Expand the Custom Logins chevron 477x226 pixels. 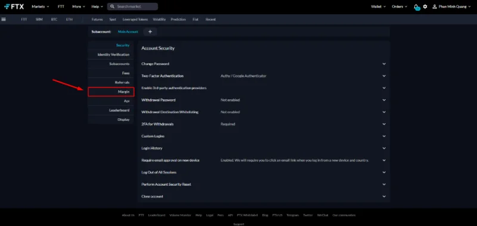point(384,136)
